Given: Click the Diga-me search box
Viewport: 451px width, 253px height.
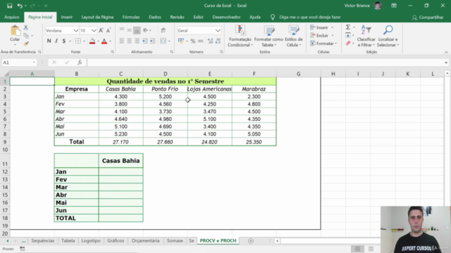Looking at the screenshot, I should [310, 17].
